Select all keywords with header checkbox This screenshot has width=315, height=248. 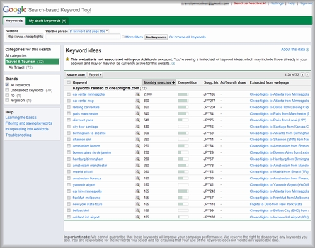[69, 82]
